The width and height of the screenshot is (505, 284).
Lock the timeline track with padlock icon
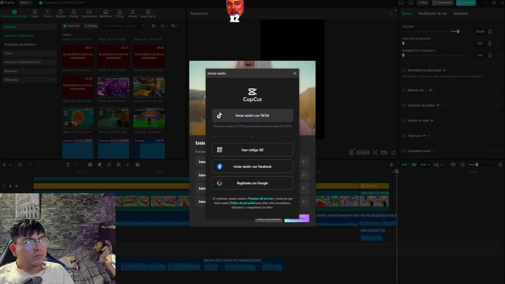pos(10,186)
